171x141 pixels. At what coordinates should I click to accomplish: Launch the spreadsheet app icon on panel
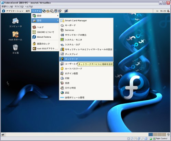[60, 11]
